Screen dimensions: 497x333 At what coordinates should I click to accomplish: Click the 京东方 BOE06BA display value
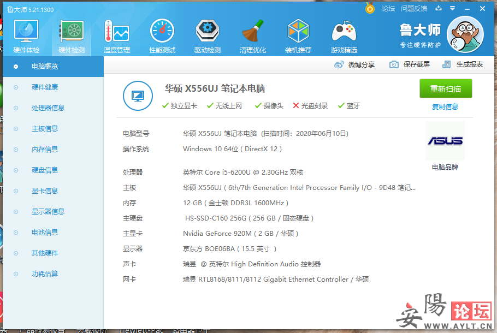tap(230, 249)
